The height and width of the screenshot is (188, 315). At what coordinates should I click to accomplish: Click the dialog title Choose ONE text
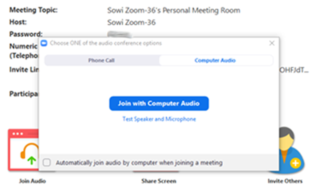coord(106,43)
